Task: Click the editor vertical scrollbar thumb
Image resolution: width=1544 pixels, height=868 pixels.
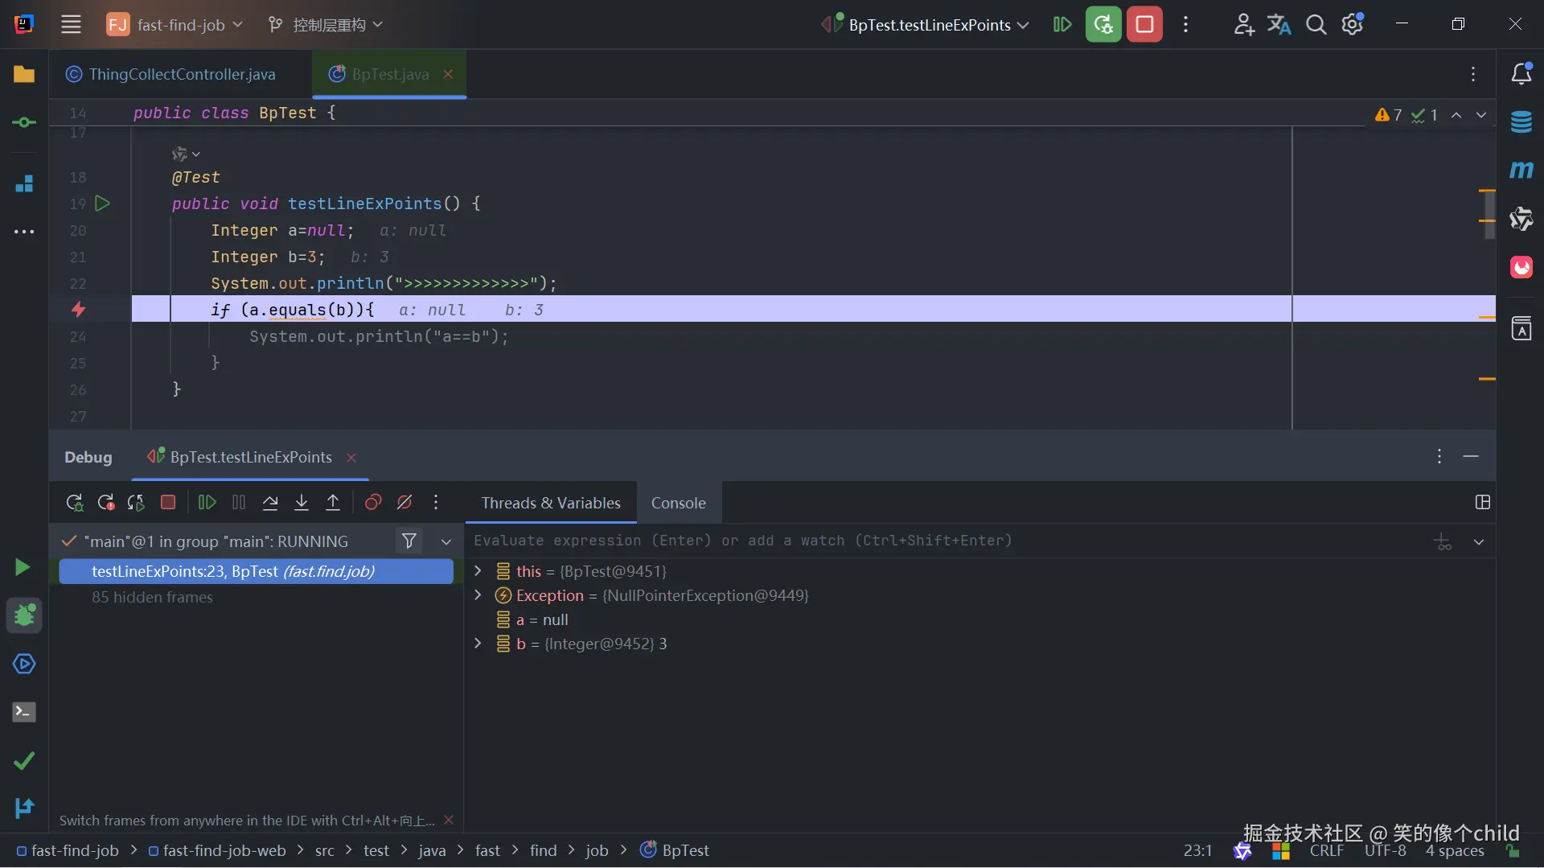Action: (x=1489, y=214)
